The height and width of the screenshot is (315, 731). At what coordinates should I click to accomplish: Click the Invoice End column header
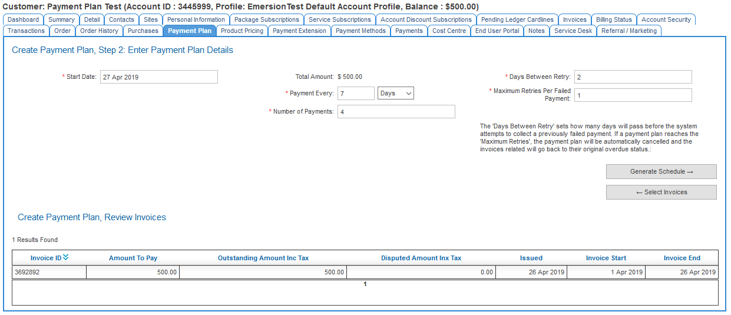pyautogui.click(x=682, y=258)
